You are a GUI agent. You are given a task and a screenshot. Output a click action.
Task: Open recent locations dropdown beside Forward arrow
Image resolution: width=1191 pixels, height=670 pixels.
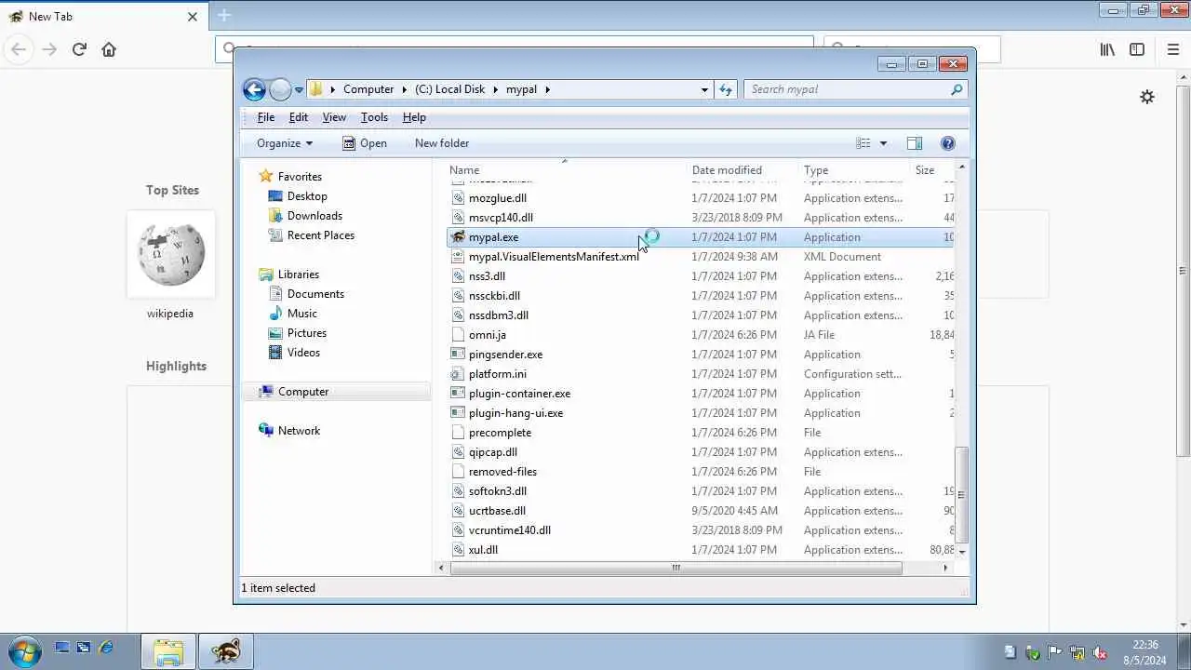point(299,89)
